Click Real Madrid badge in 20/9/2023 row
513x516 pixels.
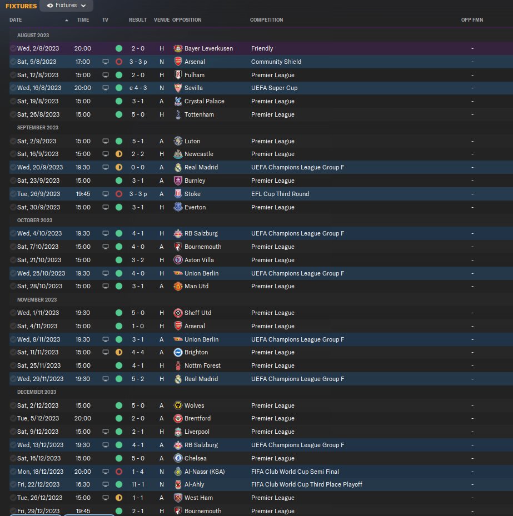click(178, 168)
